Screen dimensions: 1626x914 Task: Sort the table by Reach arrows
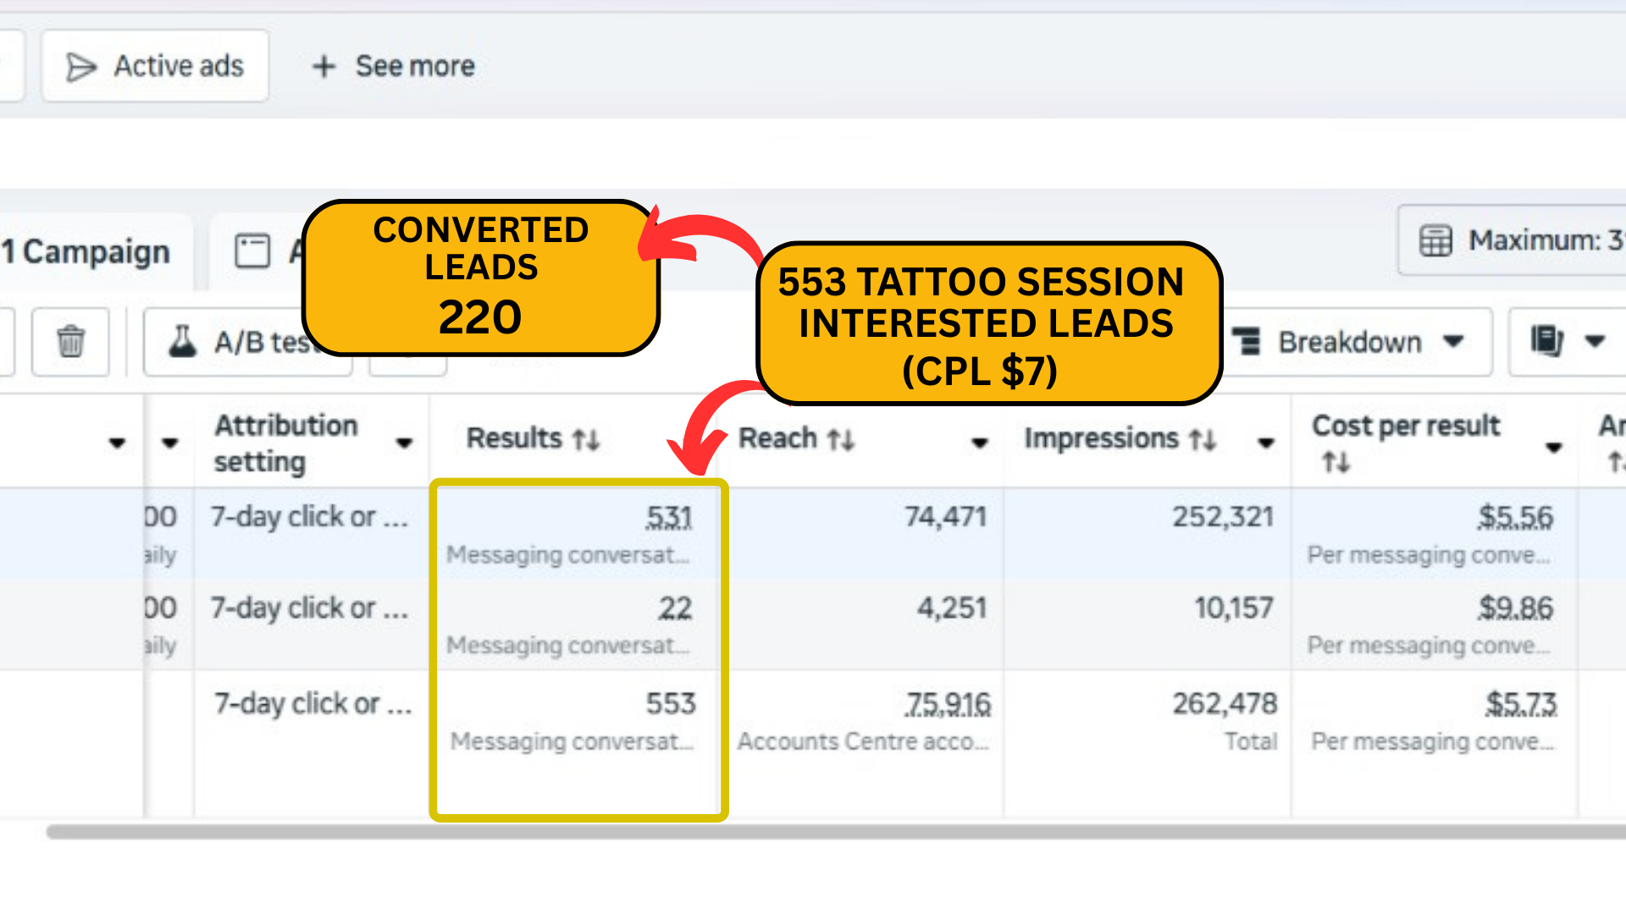click(841, 439)
